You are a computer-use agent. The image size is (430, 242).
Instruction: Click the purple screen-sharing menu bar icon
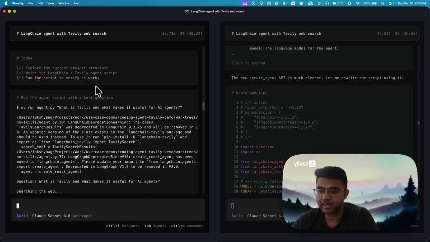tap(245, 3)
